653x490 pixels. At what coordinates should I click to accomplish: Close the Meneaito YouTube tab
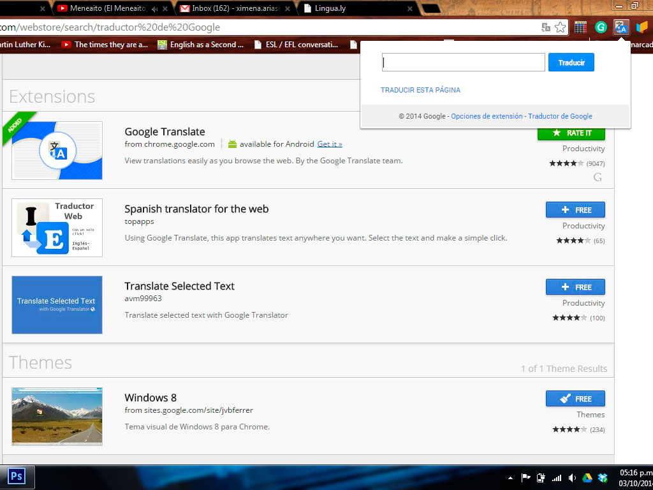click(x=165, y=9)
